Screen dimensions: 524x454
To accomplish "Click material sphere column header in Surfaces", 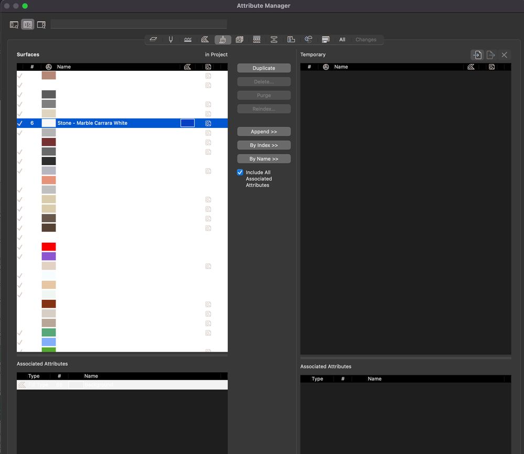I will 49,67.
